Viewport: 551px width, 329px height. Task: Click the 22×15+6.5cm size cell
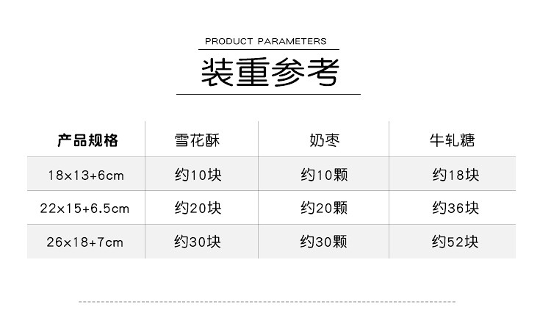click(x=84, y=209)
